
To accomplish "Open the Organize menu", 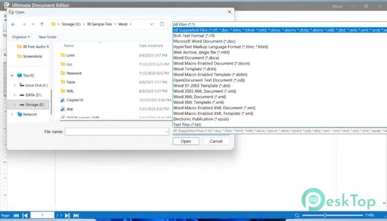I will [x=21, y=37].
